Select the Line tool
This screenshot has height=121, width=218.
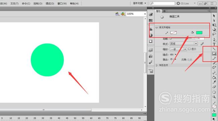click(214, 49)
